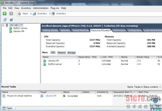Switch view to Storage
This screenshot has width=162, height=111.
[71, 53]
